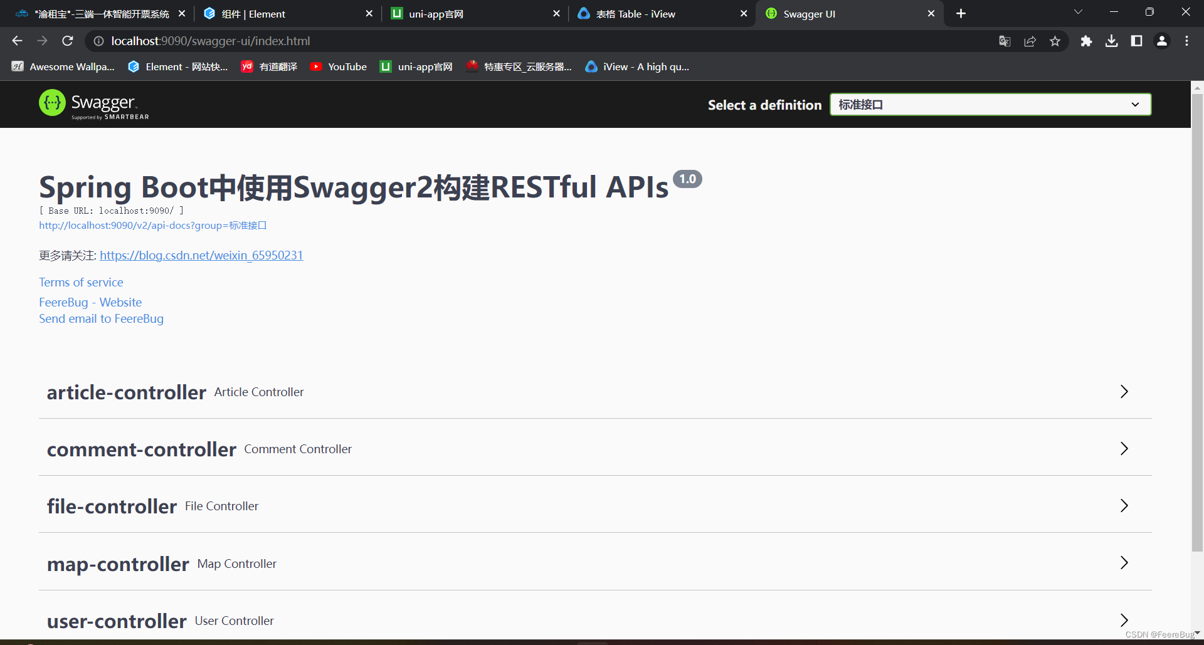Click the share page icon

pos(1030,41)
